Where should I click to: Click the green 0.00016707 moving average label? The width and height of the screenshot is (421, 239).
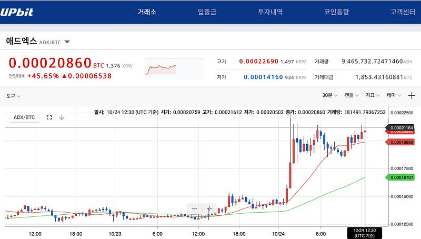point(400,177)
